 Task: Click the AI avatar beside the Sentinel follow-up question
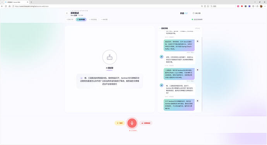click(162, 85)
